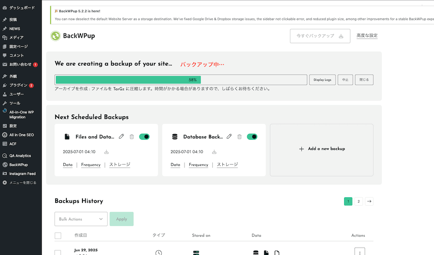Open actions menu for Jun 29, 2025 backup
Viewport: 434px width, 255px height.
[359, 252]
